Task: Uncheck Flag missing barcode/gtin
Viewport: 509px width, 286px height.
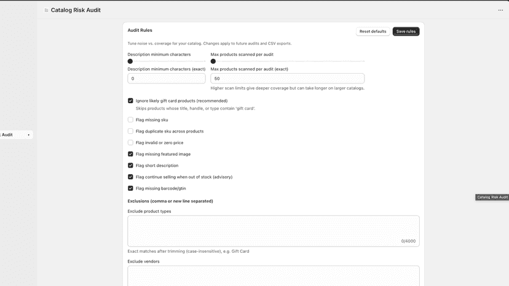Action: click(130, 188)
